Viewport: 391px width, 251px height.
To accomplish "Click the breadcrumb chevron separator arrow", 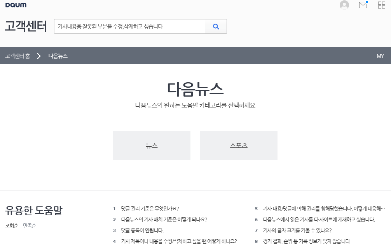I will click(x=39, y=56).
